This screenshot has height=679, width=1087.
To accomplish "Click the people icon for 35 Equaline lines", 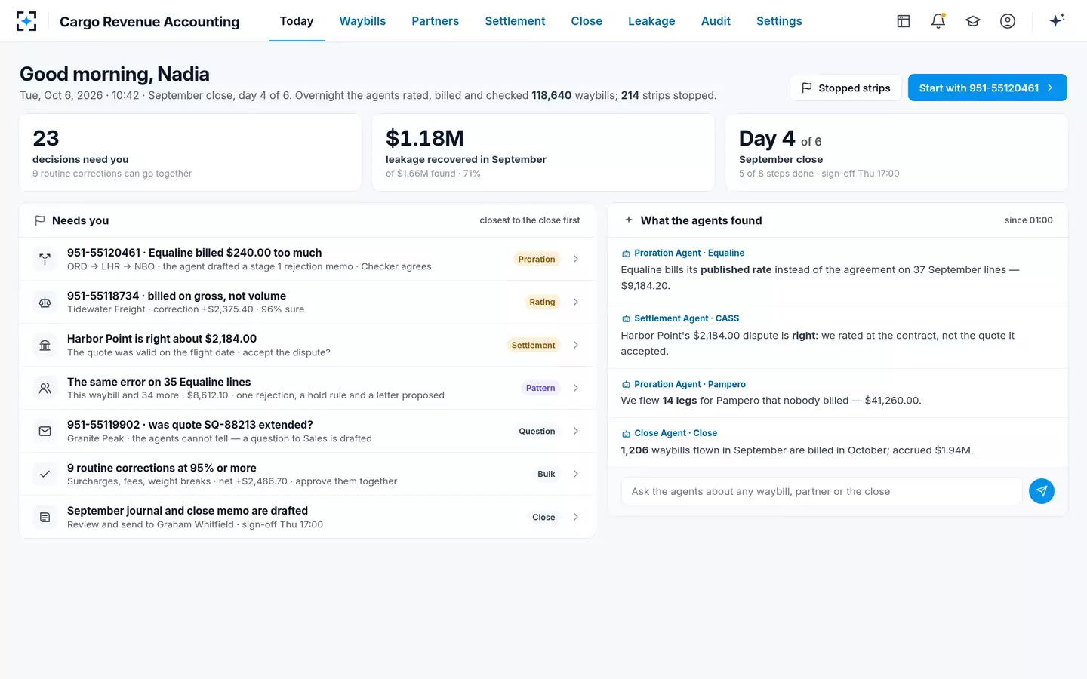I will tap(45, 388).
